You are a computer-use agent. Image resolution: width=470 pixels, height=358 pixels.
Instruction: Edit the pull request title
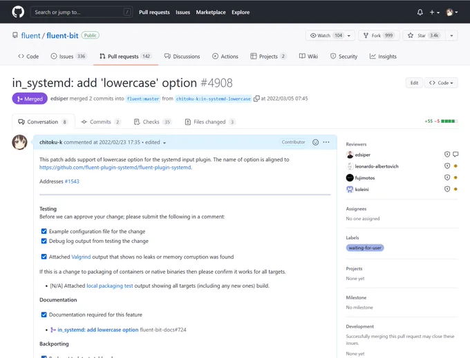pos(414,83)
